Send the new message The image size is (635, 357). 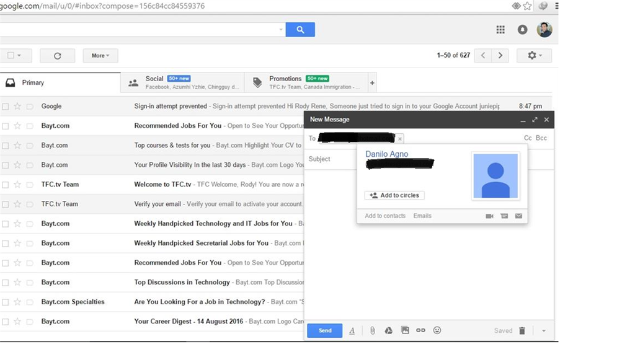(325, 331)
